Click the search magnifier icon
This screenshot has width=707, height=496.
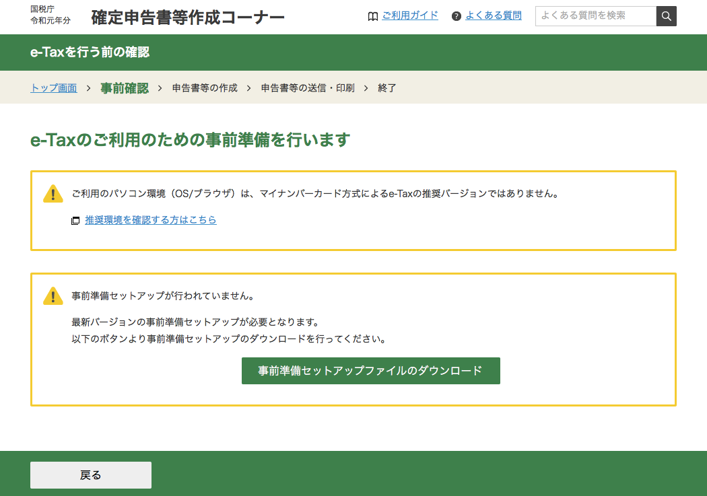point(665,15)
